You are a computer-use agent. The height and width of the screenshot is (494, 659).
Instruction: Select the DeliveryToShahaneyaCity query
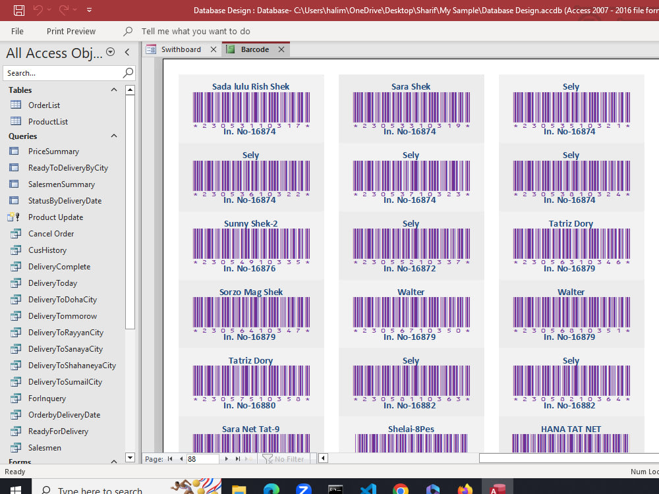pyautogui.click(x=72, y=366)
